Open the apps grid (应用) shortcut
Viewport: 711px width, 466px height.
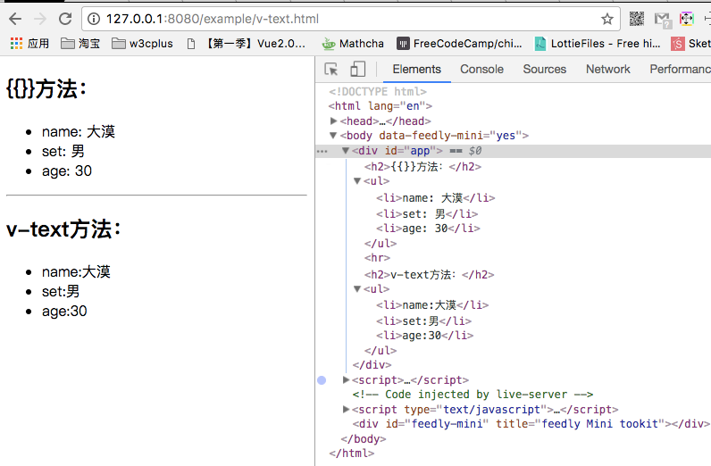tap(29, 44)
